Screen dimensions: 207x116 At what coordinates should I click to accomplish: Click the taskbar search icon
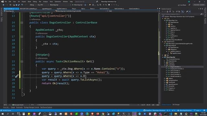8,114
